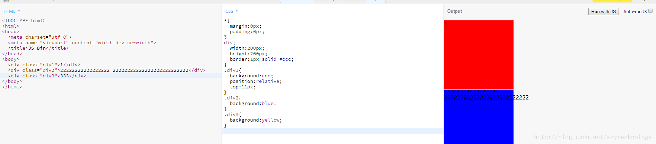Click the .div3{ selector line
The height and width of the screenshot is (144, 656).
[x=233, y=115]
